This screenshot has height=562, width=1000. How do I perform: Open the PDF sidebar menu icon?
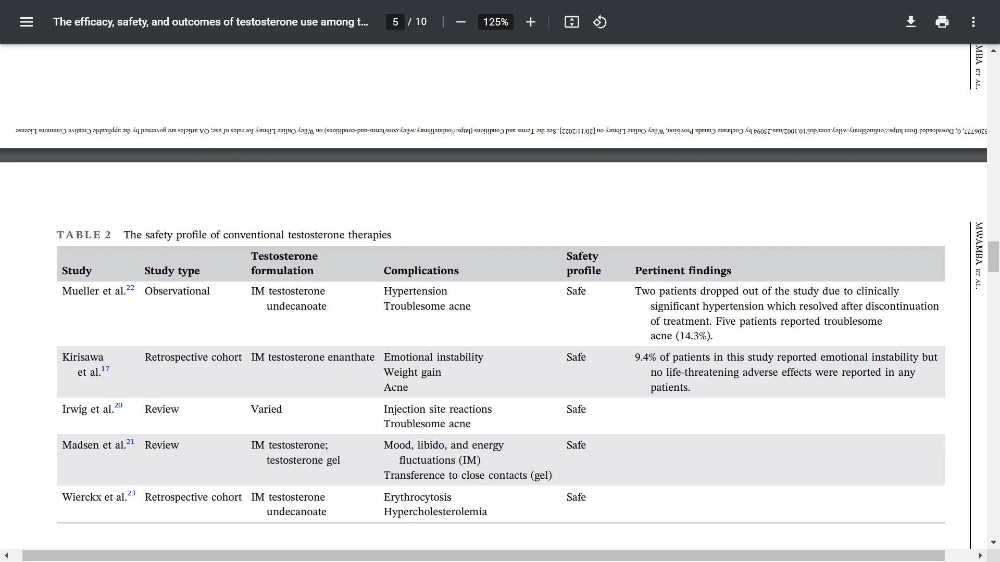click(27, 22)
